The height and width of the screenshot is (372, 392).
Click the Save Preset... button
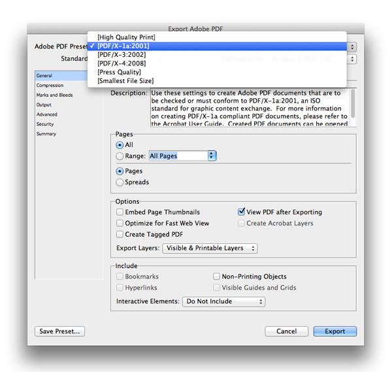point(59,331)
